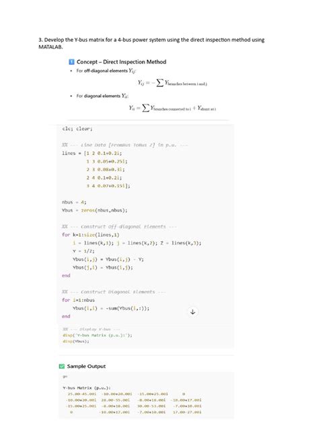Click the 'Construct Diagonal Elements' comment line
Viewport: 319px width, 426px height.
[x=114, y=292]
